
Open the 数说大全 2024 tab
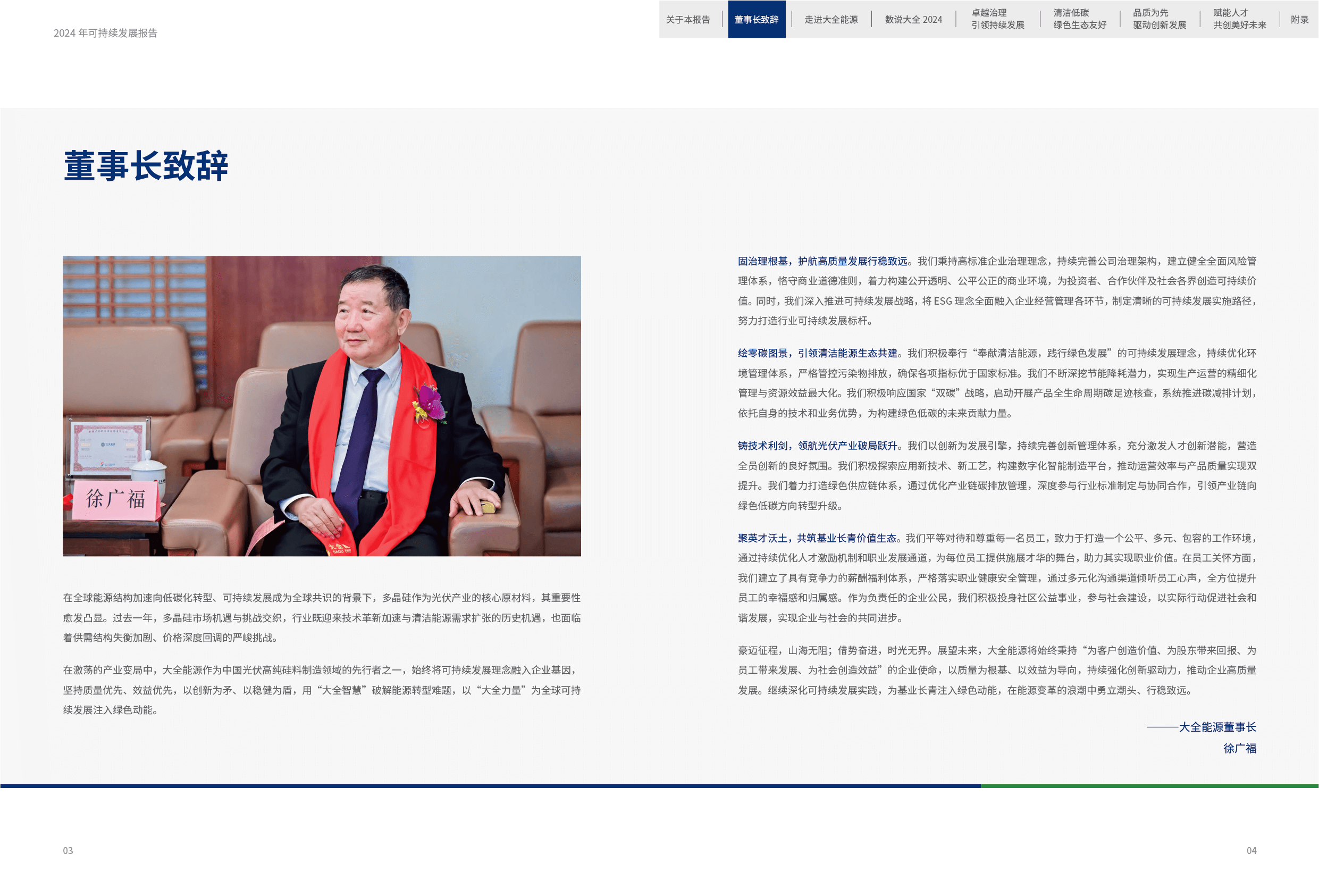[913, 19]
